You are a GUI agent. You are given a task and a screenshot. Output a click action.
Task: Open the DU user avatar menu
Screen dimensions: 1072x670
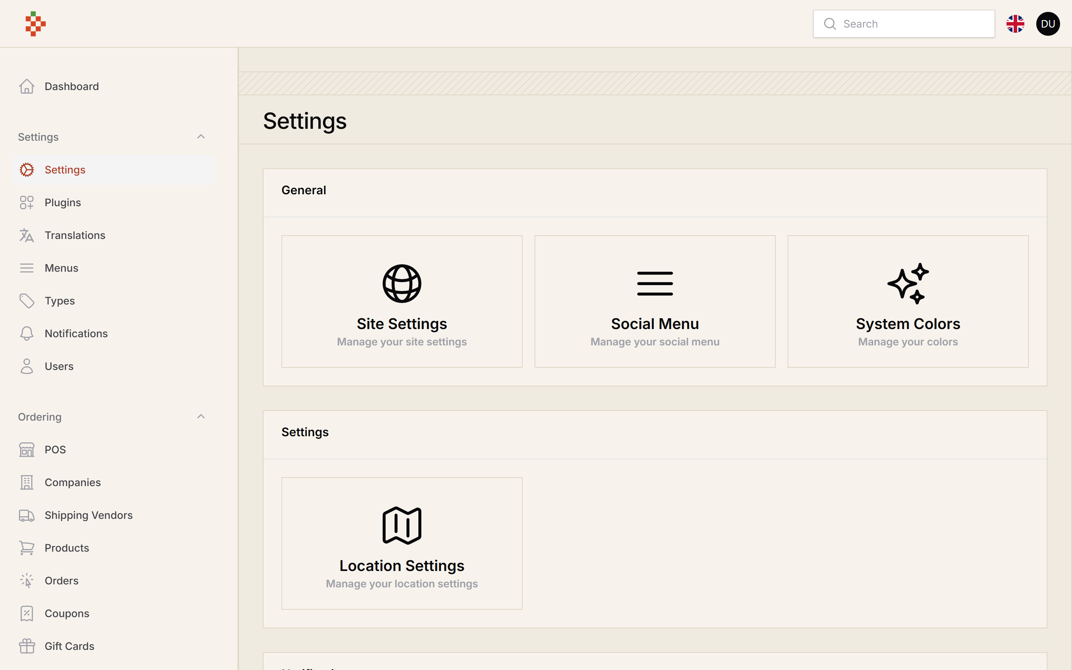tap(1048, 24)
